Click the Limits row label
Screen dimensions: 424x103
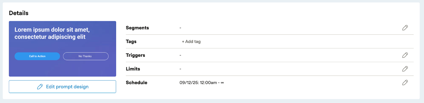pos(133,69)
